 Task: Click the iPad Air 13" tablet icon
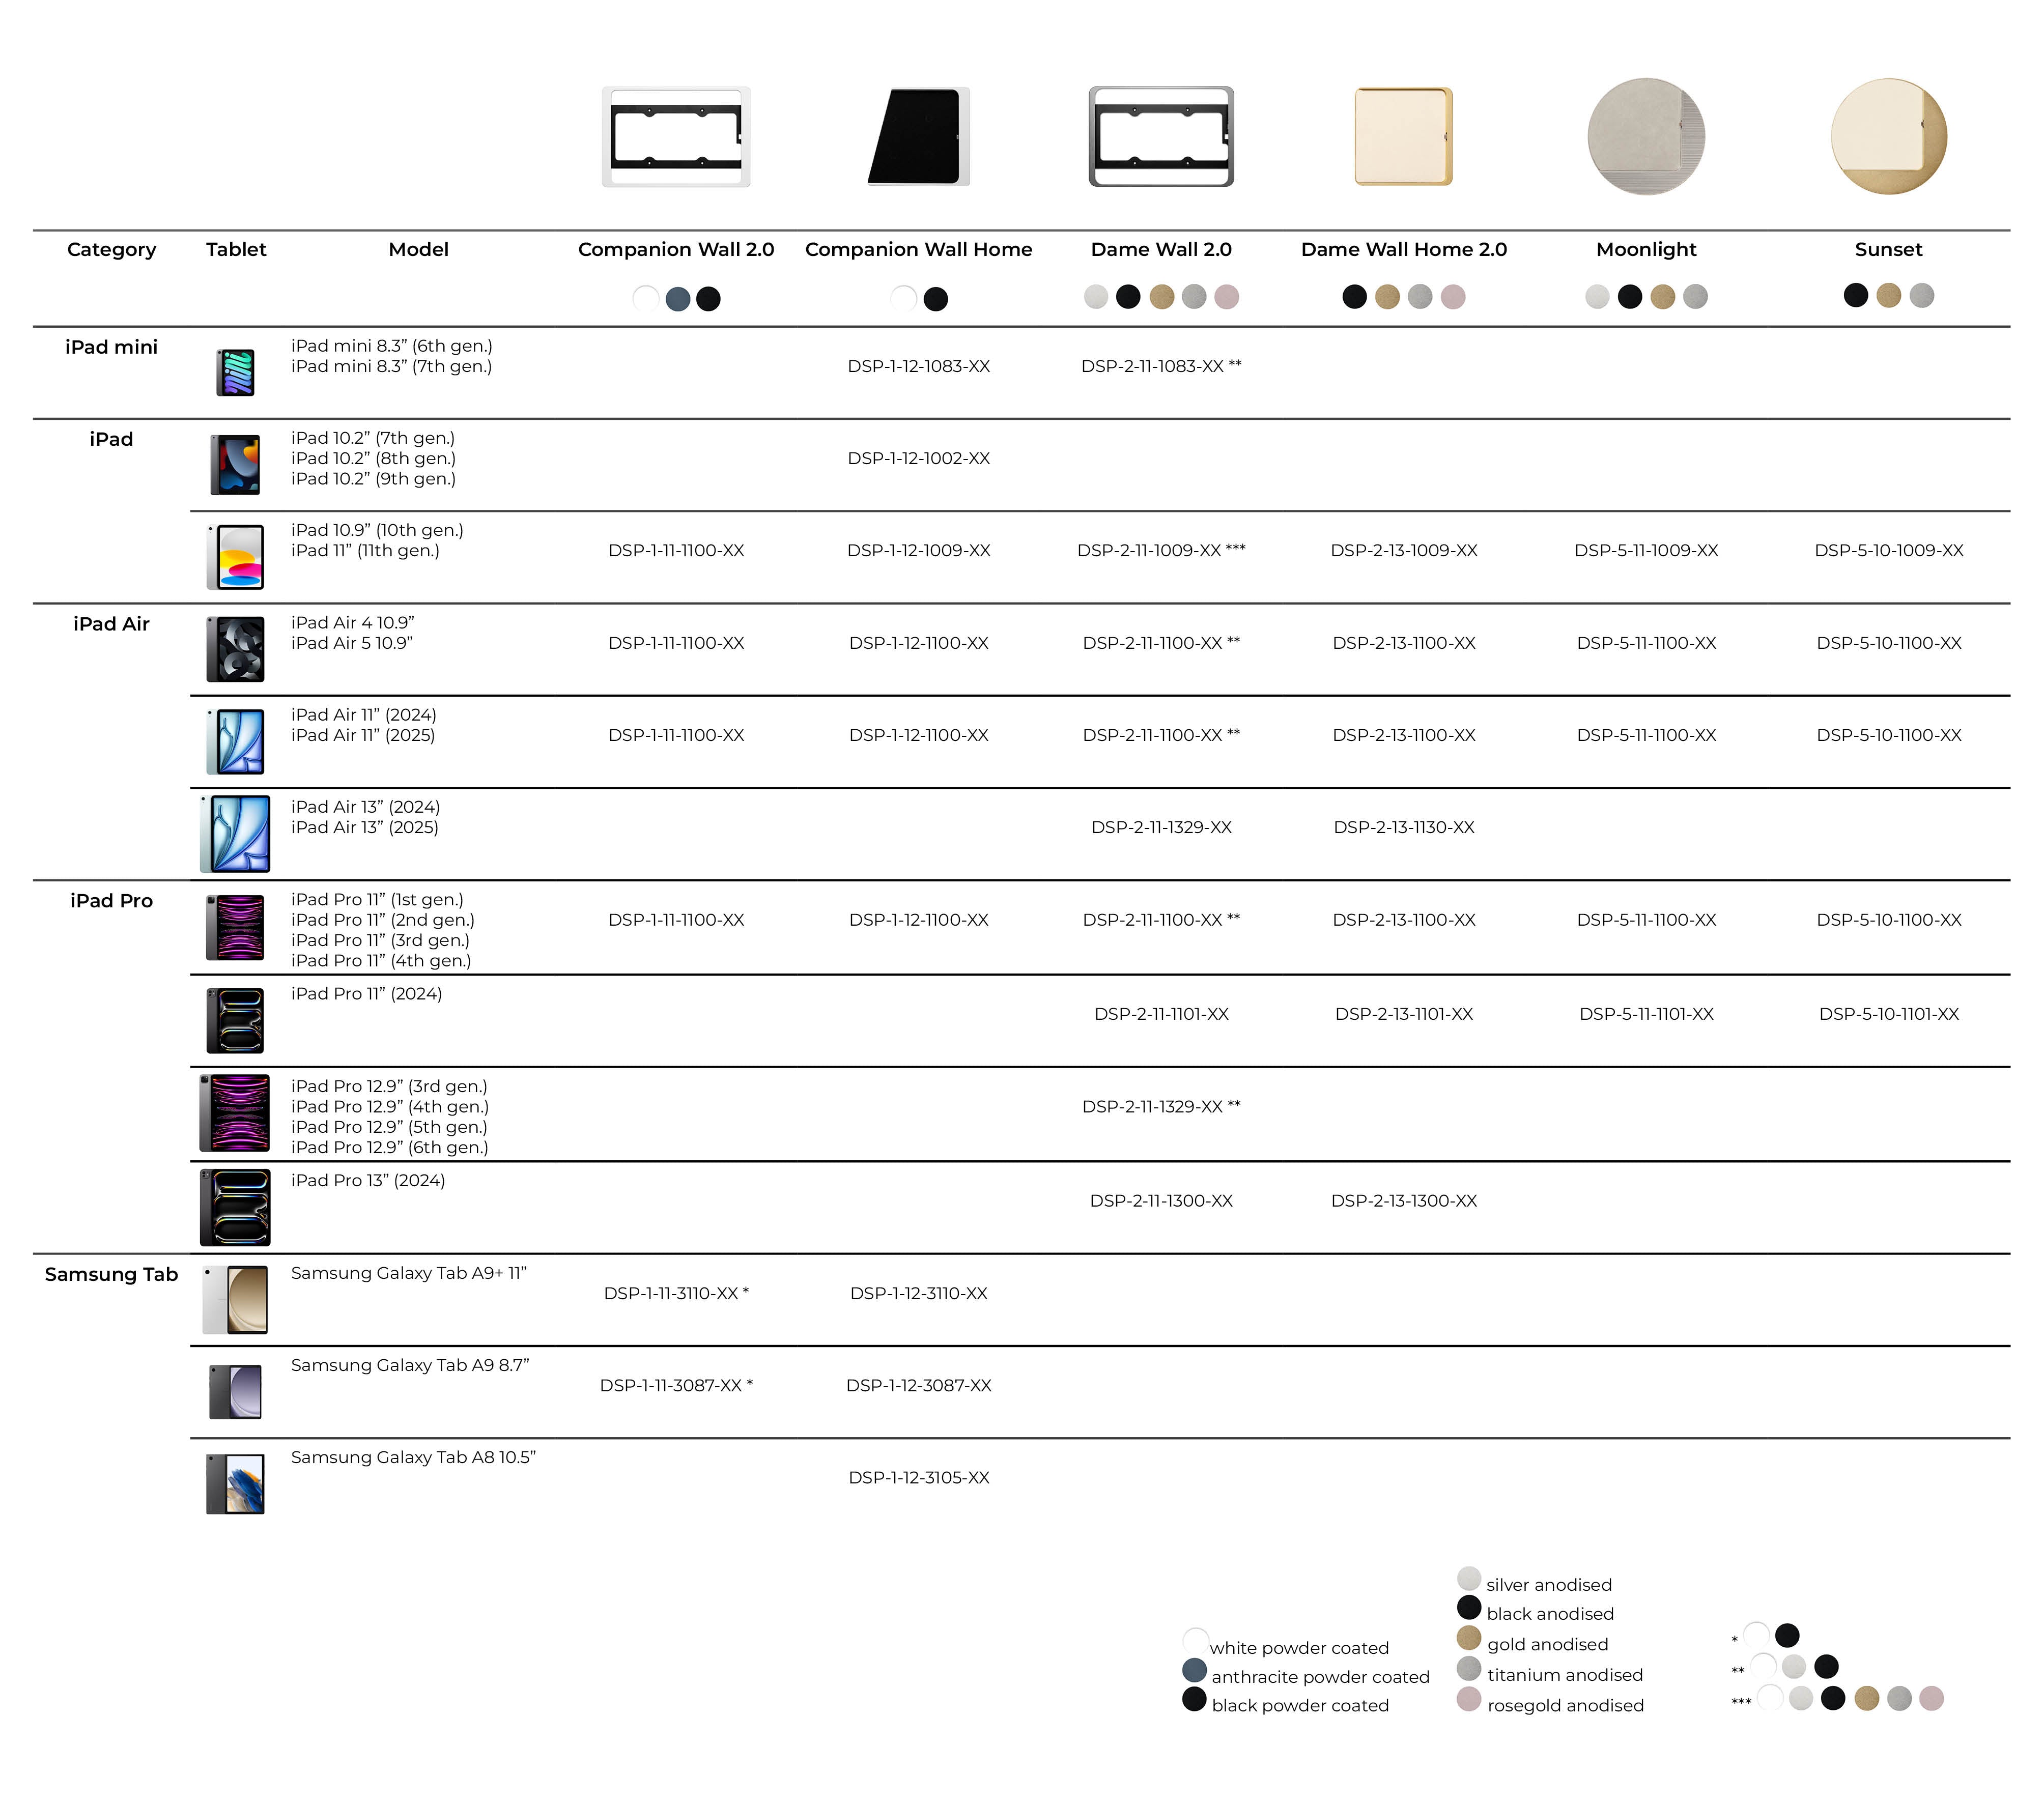[236, 834]
